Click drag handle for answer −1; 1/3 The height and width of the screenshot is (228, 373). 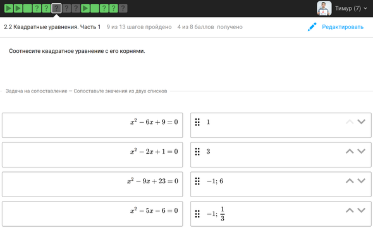[197, 214]
